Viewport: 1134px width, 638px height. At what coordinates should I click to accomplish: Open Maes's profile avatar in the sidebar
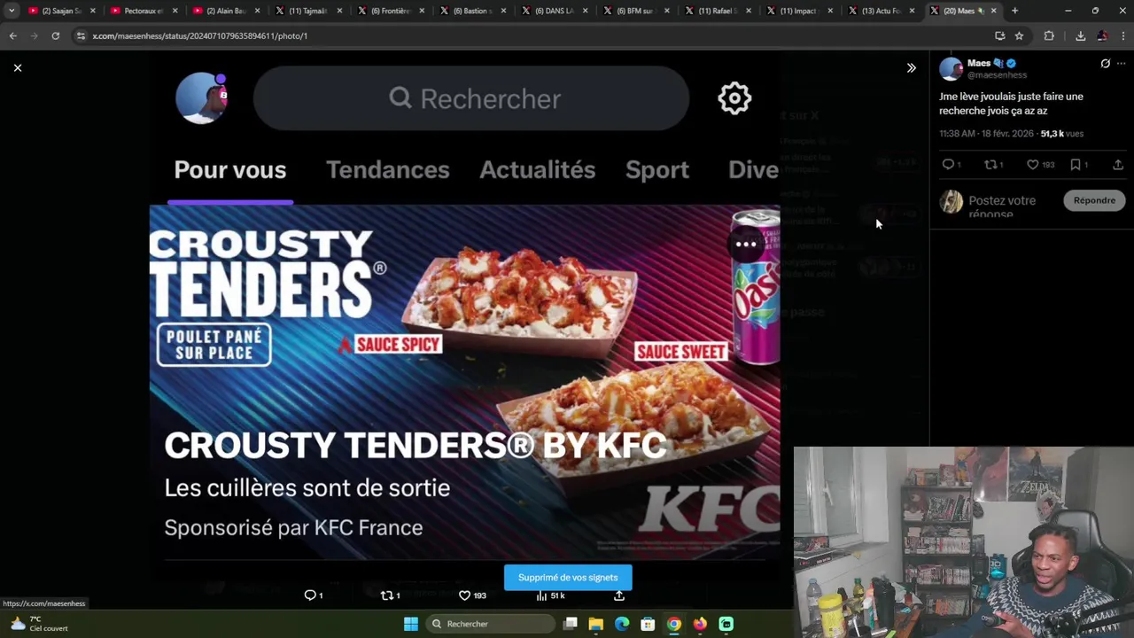(951, 69)
